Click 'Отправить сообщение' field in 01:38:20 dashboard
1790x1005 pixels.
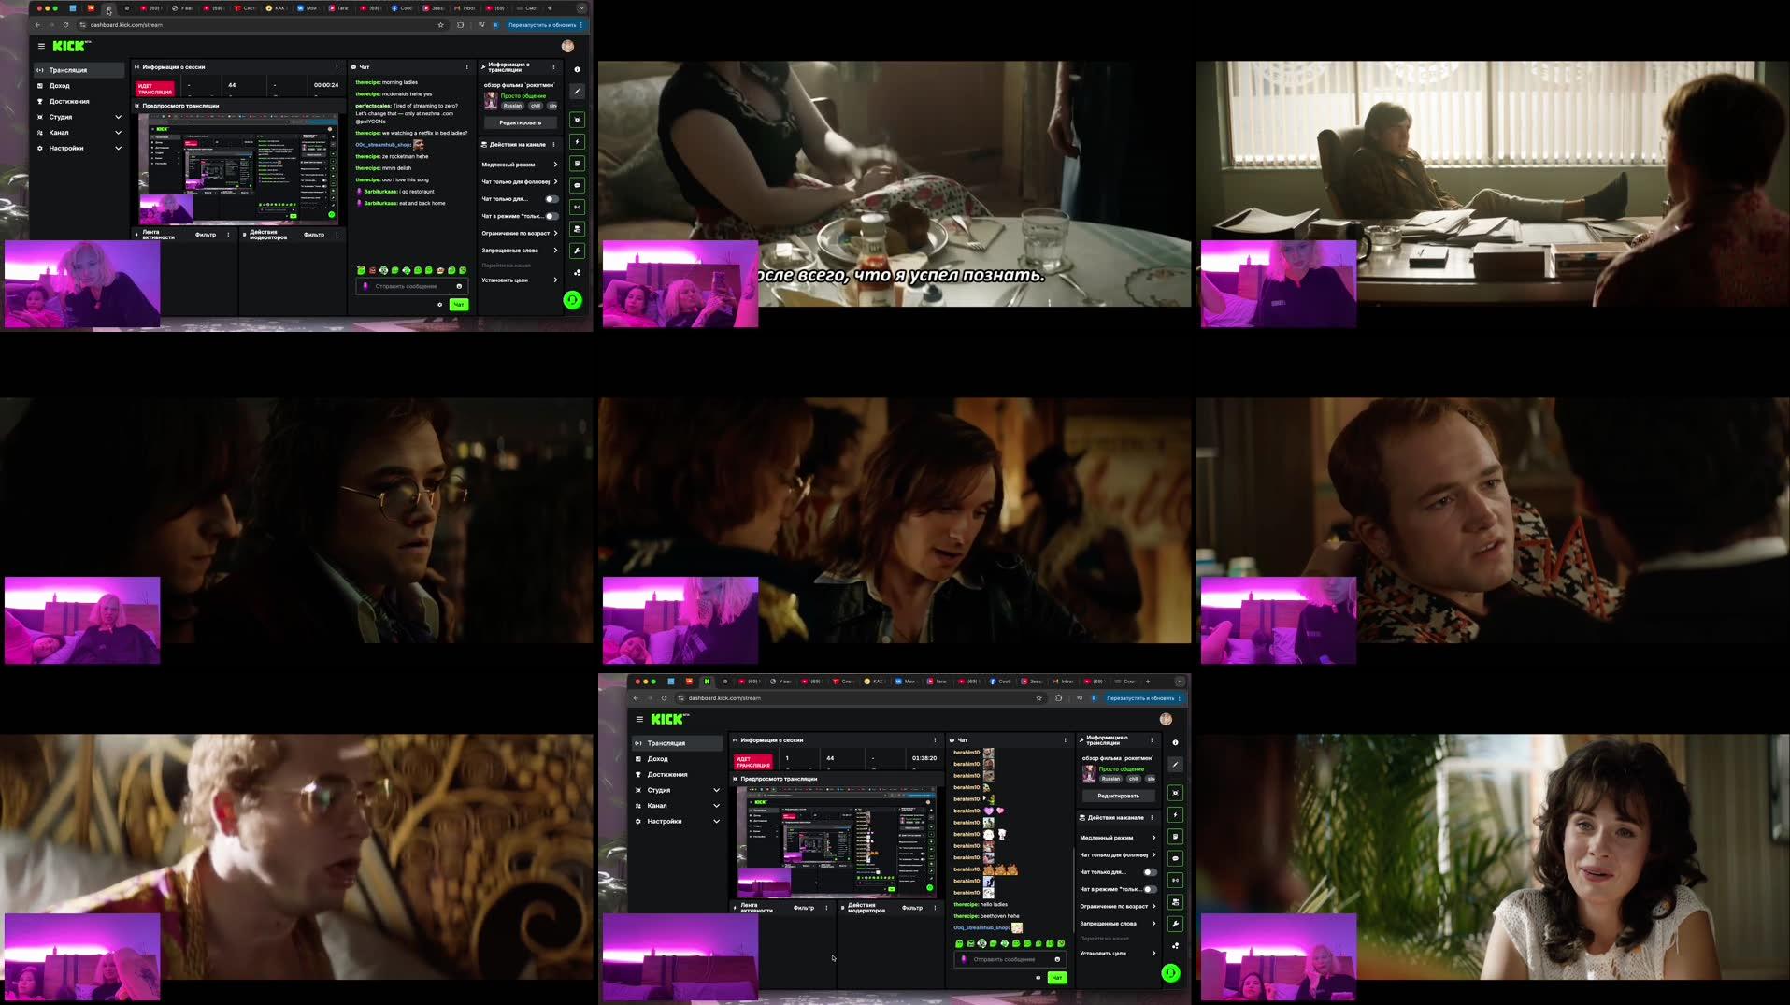[x=1010, y=959]
